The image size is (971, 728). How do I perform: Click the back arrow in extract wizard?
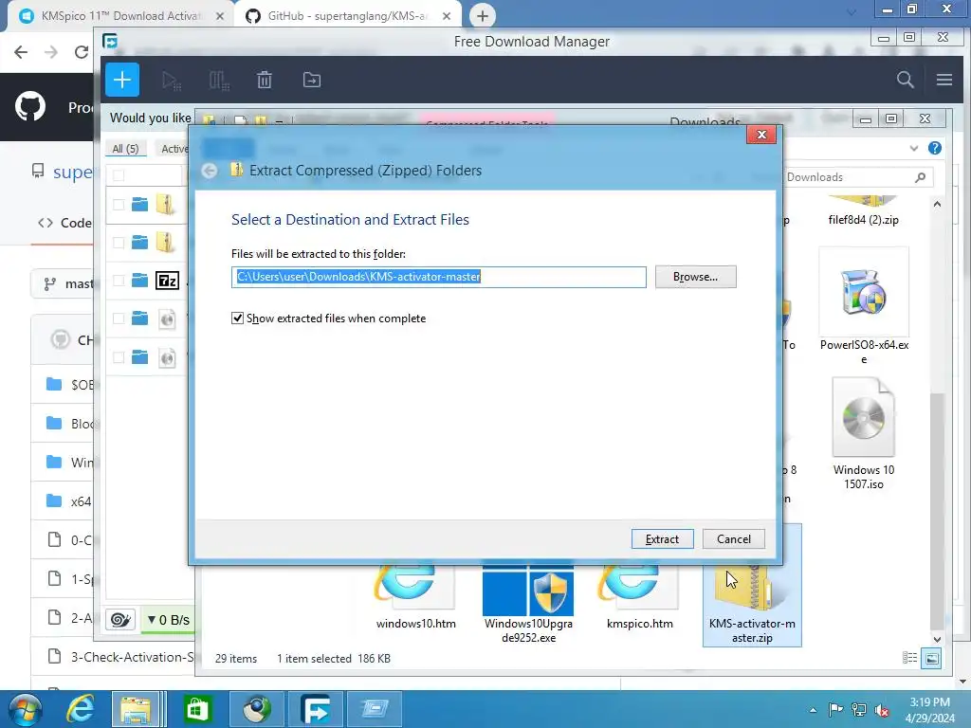point(210,171)
